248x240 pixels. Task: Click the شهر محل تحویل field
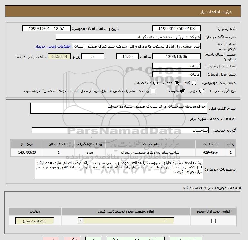[176, 74]
